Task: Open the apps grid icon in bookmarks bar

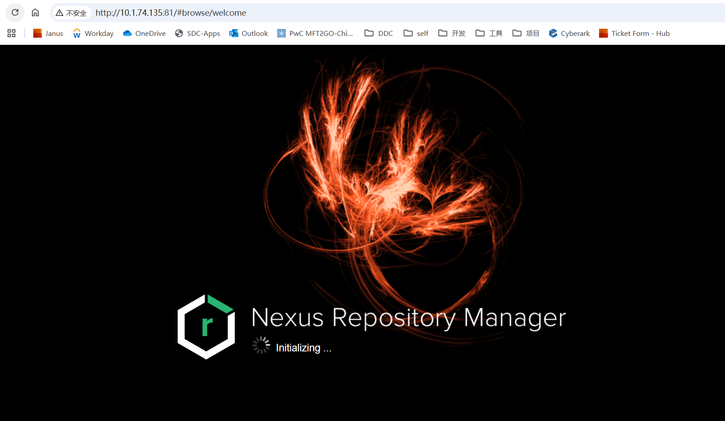Action: 12,33
